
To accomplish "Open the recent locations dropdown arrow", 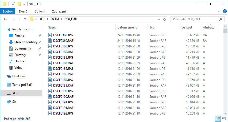I will (20, 19).
